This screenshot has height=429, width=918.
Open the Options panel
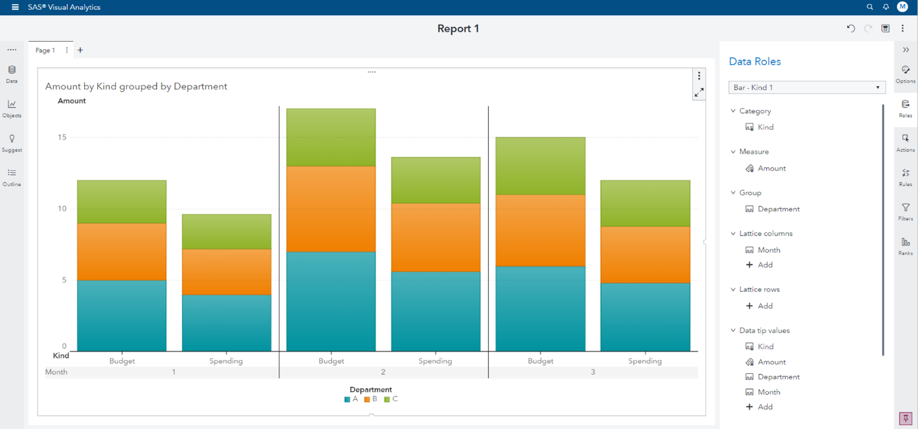(x=905, y=73)
